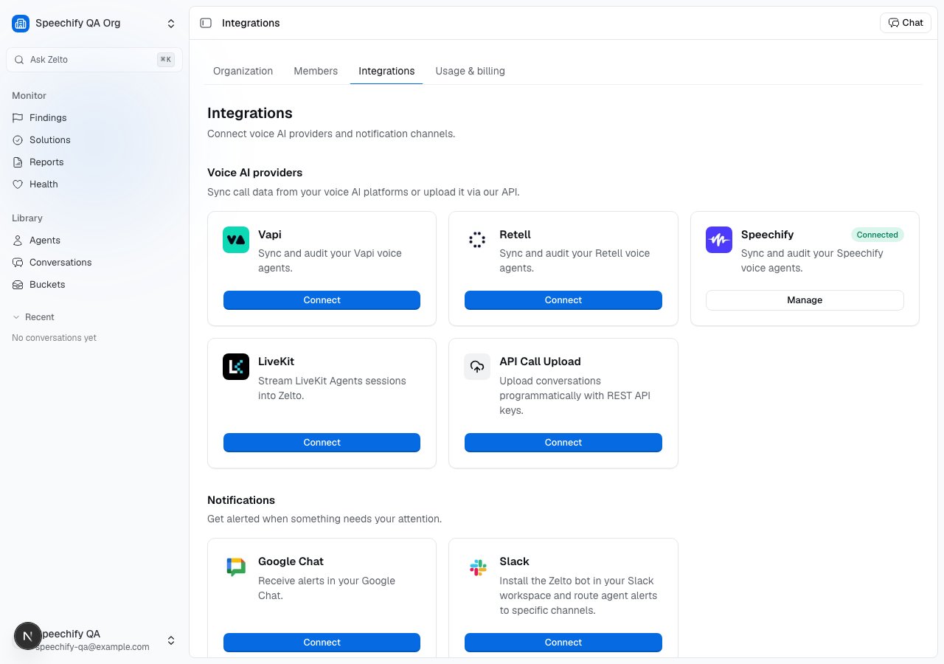
Task: Click the speechify-qa@example.com email text
Action: point(94,647)
